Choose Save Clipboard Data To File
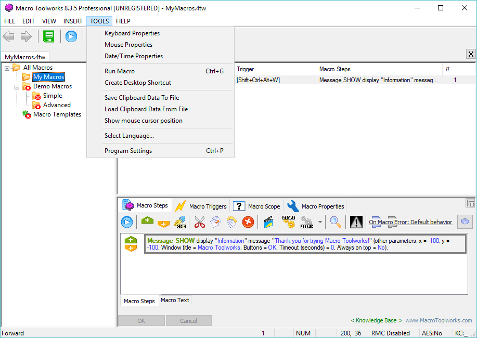The width and height of the screenshot is (477, 338). point(160,98)
